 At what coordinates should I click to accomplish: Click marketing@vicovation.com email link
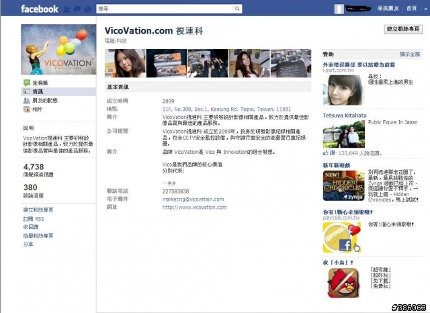pyautogui.click(x=193, y=199)
